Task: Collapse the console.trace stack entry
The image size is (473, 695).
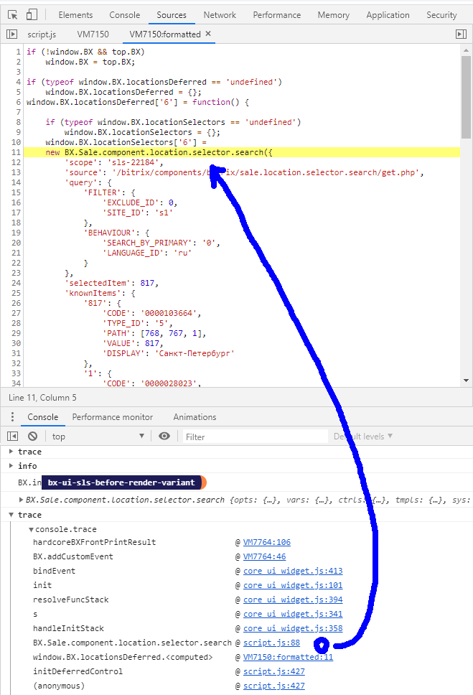Action: tap(31, 529)
